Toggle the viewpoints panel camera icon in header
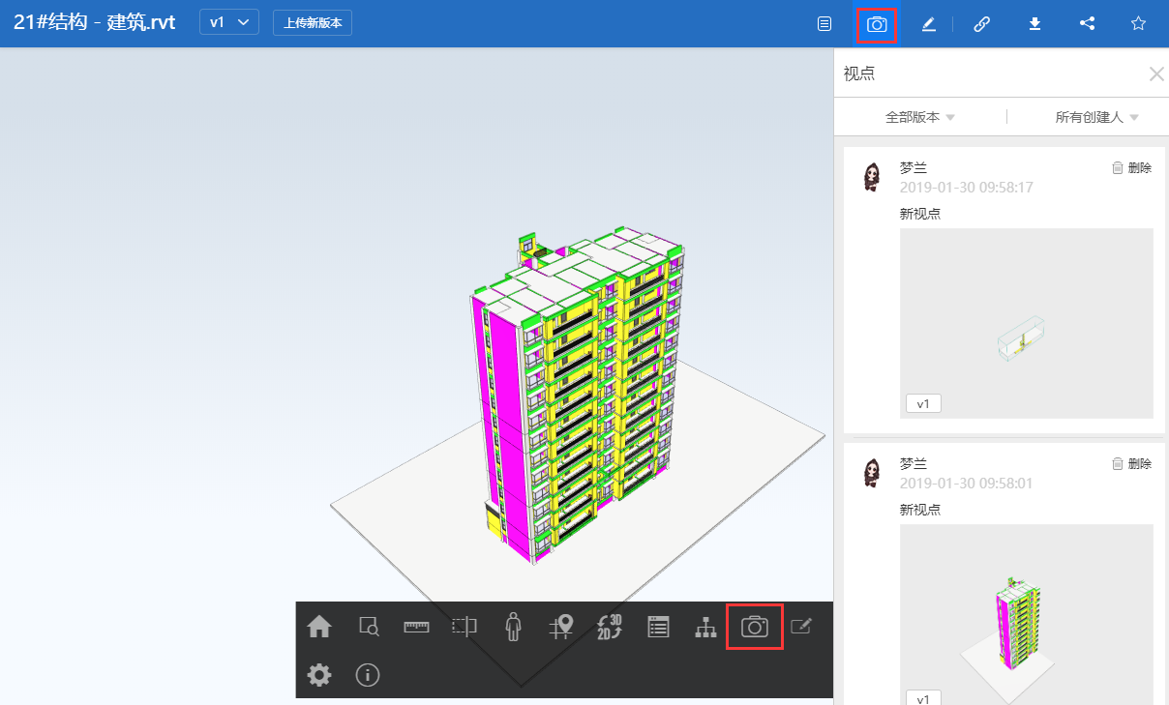Viewport: 1169px width, 705px height. (877, 24)
